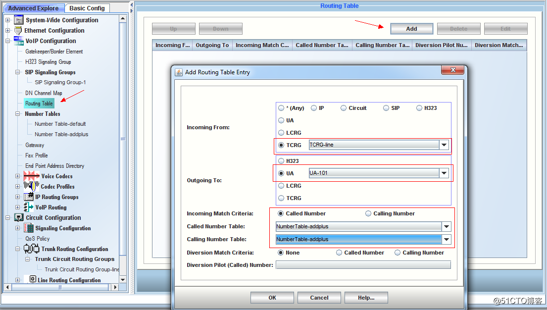Click the Circuit Configuration icon

coord(19,217)
